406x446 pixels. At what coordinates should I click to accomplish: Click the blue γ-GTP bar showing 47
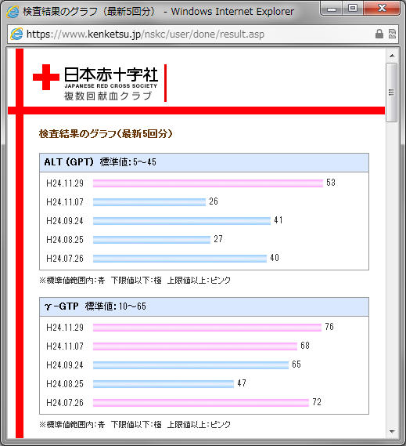163,384
